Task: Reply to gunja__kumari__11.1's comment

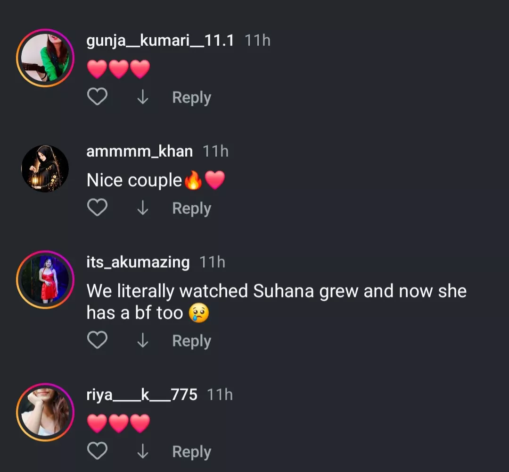Action: point(190,97)
